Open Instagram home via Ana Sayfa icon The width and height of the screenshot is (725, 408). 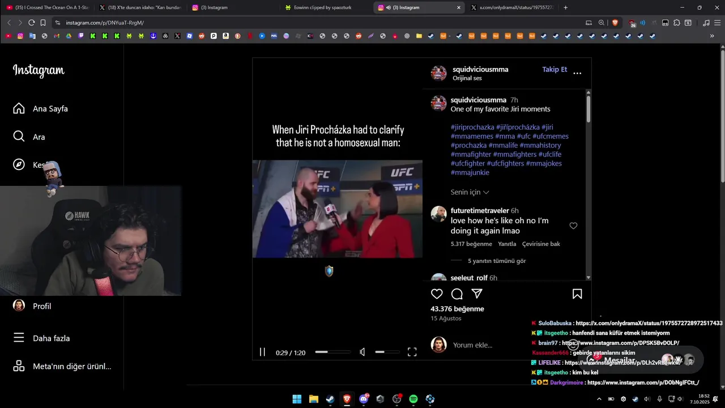coord(19,108)
